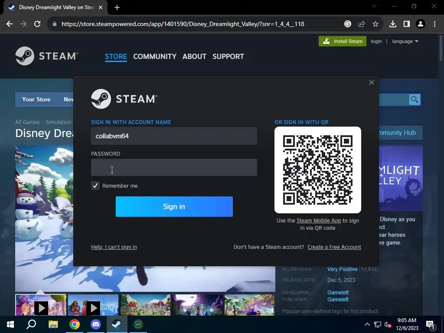Open the browser profile avatar
The image size is (444, 333).
(x=421, y=24)
